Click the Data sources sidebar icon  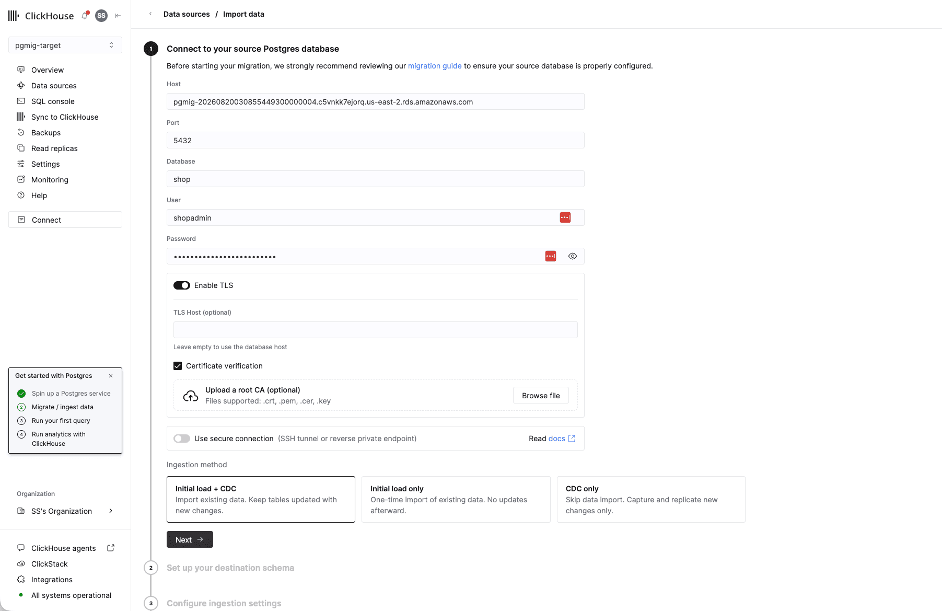(21, 85)
